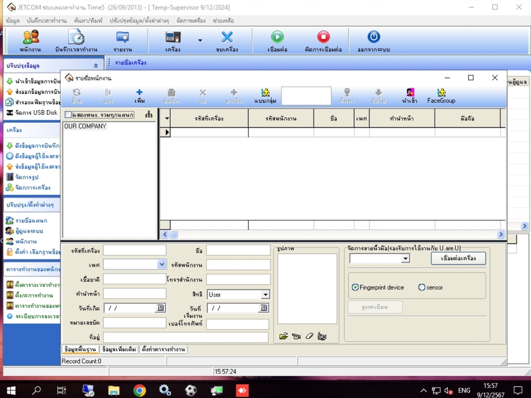
Task: Open the วันที่เกิด calendar picker
Action: pos(160,308)
